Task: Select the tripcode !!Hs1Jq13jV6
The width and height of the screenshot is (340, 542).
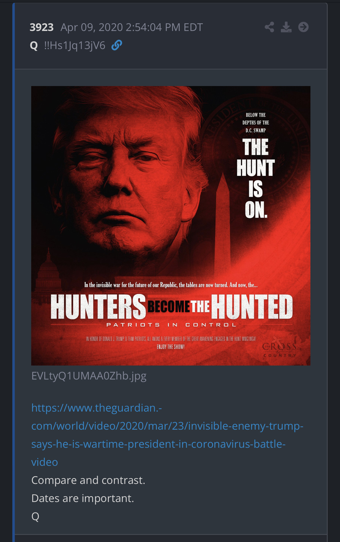Action: tap(74, 45)
